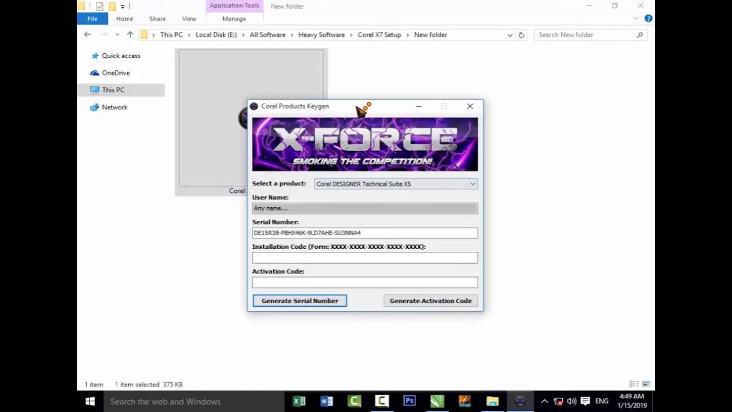Click the Keygen app taskbar icon

[520, 401]
